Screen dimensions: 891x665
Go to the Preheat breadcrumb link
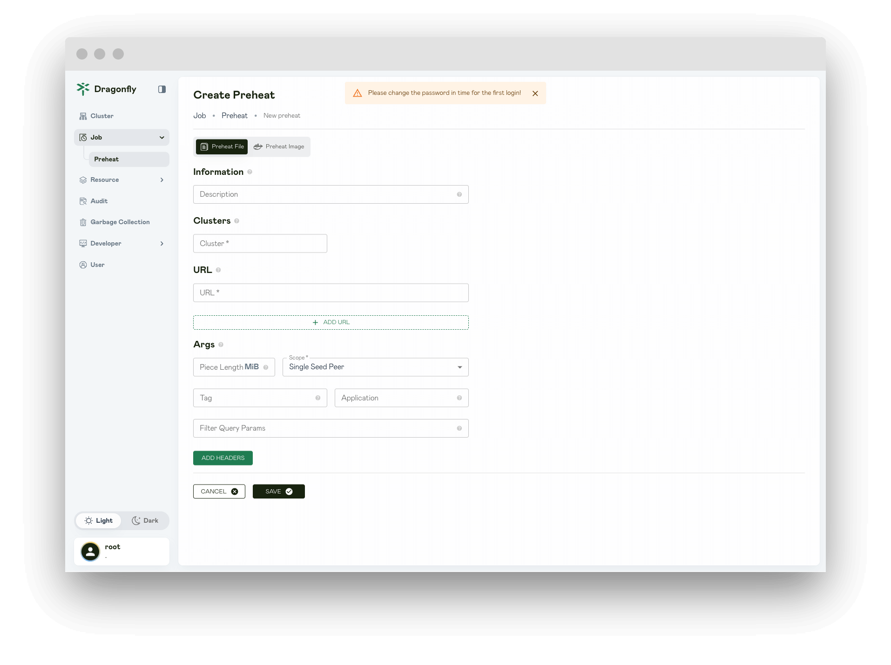coord(235,116)
